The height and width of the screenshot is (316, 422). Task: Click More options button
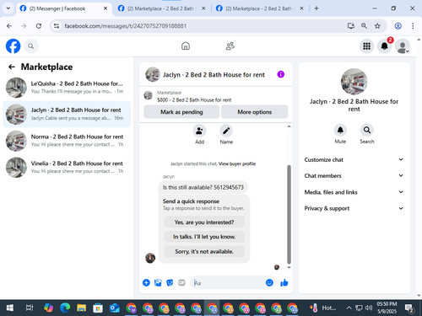pyautogui.click(x=254, y=112)
